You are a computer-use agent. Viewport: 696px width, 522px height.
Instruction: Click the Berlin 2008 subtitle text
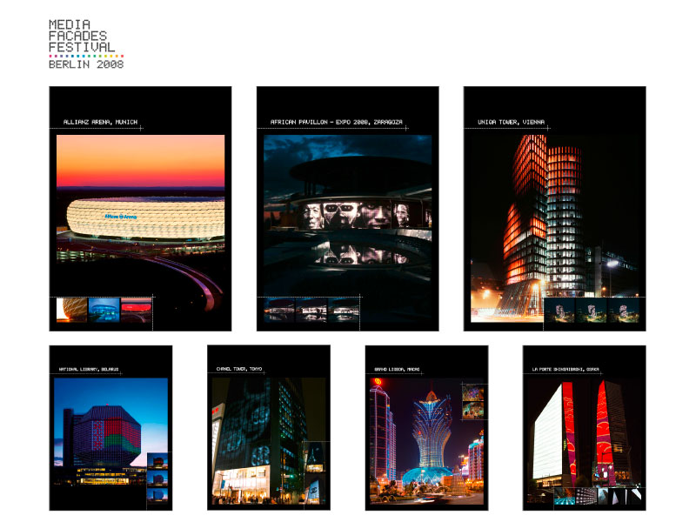85,64
